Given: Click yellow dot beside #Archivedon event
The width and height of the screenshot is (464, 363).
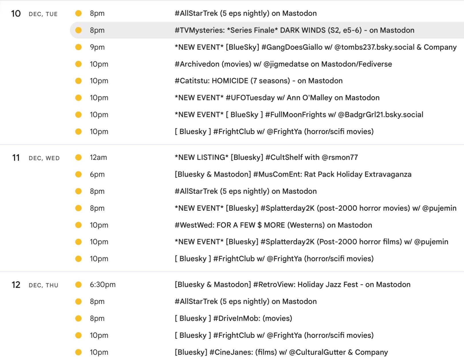Looking at the screenshot, I should point(78,64).
